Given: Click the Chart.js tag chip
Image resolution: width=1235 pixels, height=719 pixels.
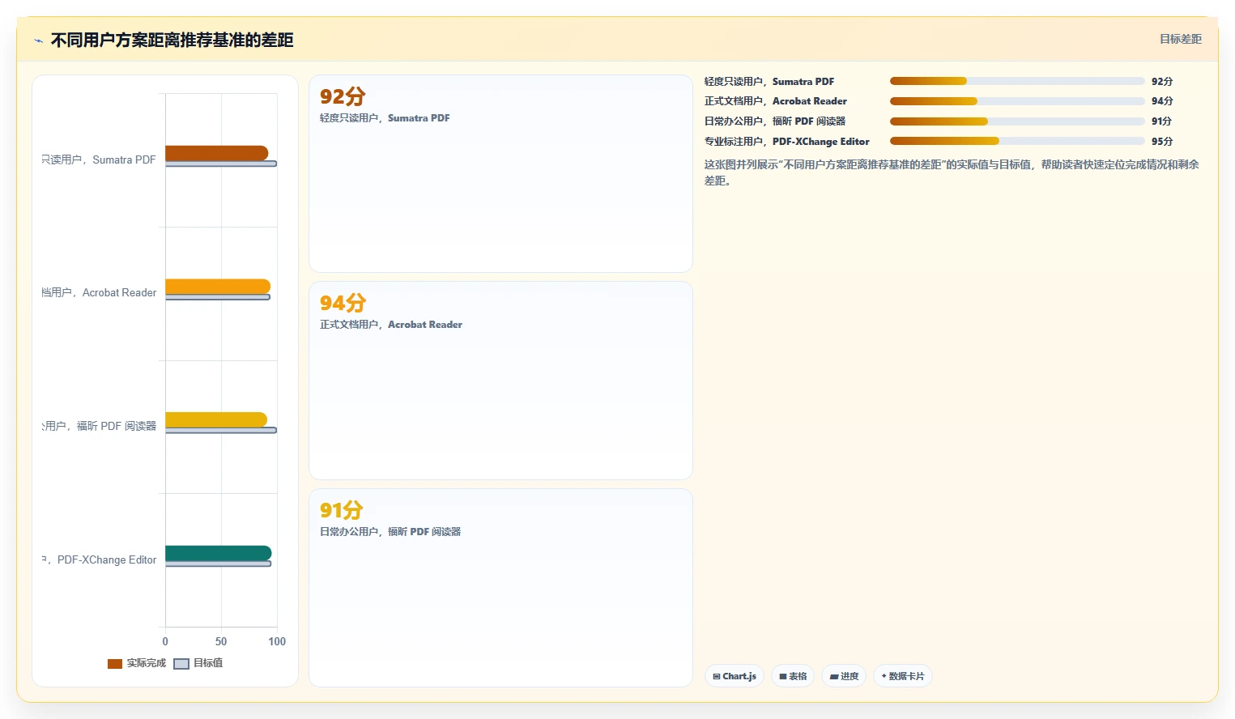Looking at the screenshot, I should click(735, 676).
